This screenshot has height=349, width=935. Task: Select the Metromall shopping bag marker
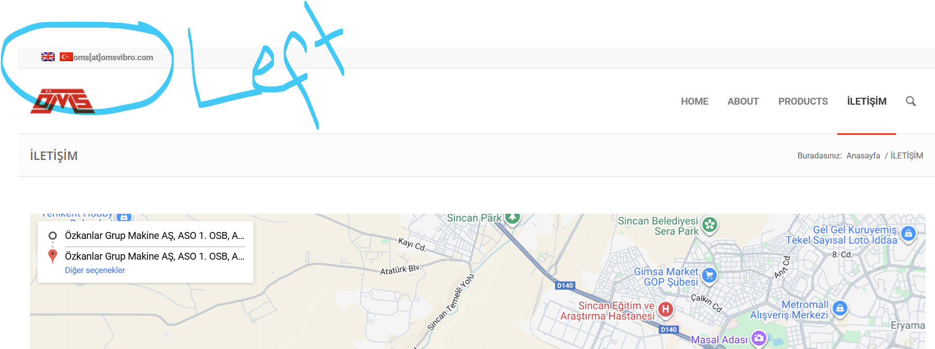(x=840, y=309)
